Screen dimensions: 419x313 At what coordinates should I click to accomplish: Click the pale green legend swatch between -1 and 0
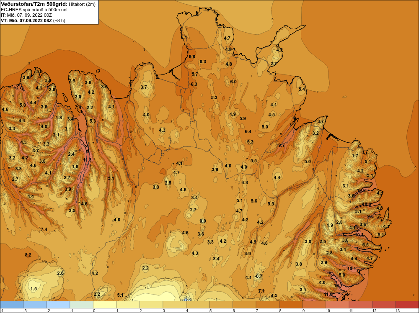(x=82, y=305)
